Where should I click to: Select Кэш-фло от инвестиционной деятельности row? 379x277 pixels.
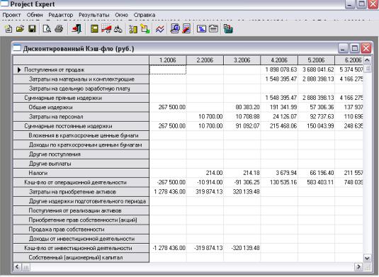[x=81, y=248]
